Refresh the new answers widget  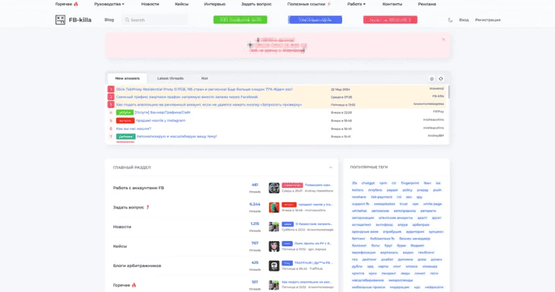click(x=441, y=78)
